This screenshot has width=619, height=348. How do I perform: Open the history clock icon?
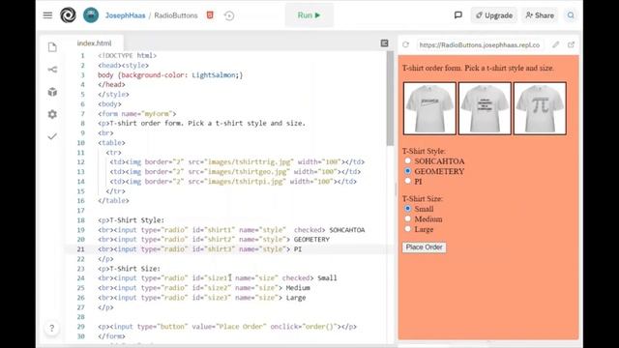coord(229,15)
